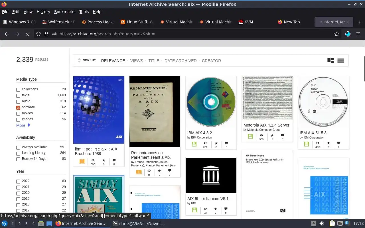This screenshot has height=228, width=365.
Task: Check the Always Available box
Action: 18,148
